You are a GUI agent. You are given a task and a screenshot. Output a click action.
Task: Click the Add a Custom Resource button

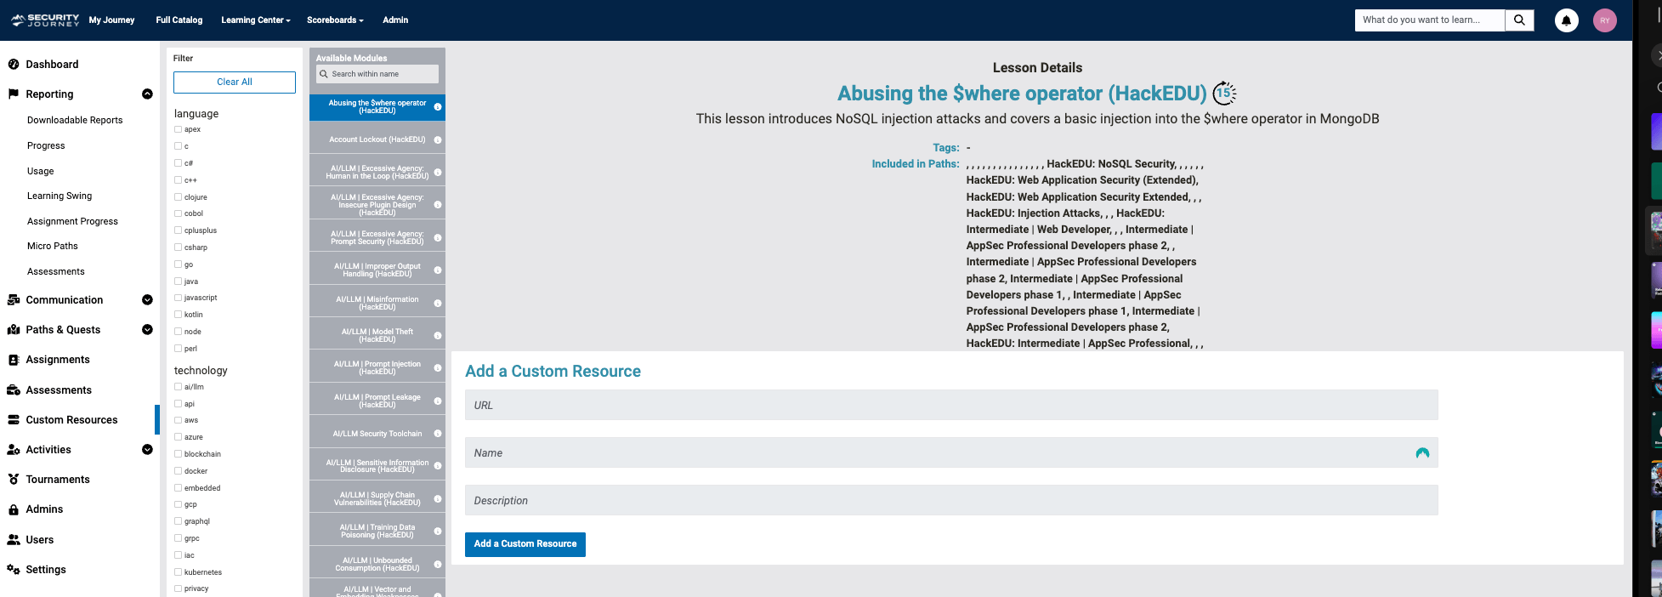525,544
